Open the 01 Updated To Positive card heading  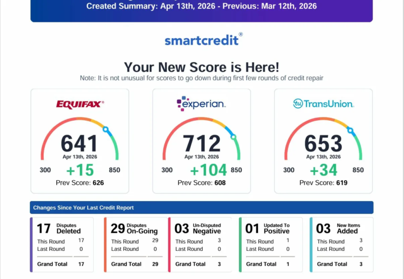click(x=268, y=228)
